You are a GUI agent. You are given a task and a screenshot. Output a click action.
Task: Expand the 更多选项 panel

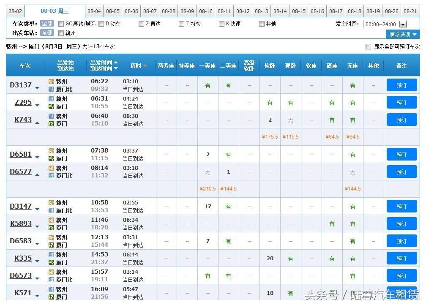(402, 35)
